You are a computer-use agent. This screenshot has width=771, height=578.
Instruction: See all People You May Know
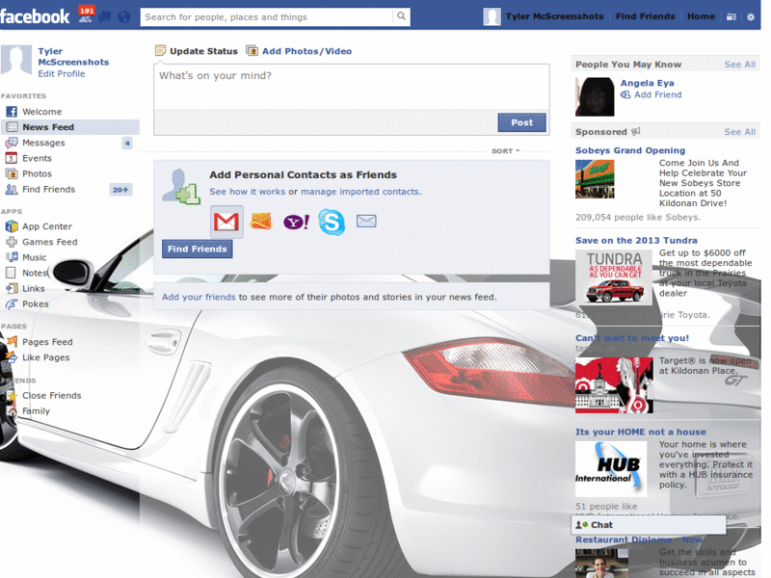739,65
